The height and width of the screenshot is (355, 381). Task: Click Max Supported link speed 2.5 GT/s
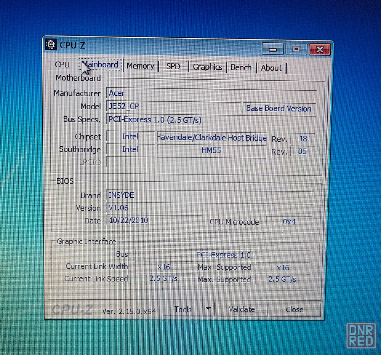coord(283,279)
